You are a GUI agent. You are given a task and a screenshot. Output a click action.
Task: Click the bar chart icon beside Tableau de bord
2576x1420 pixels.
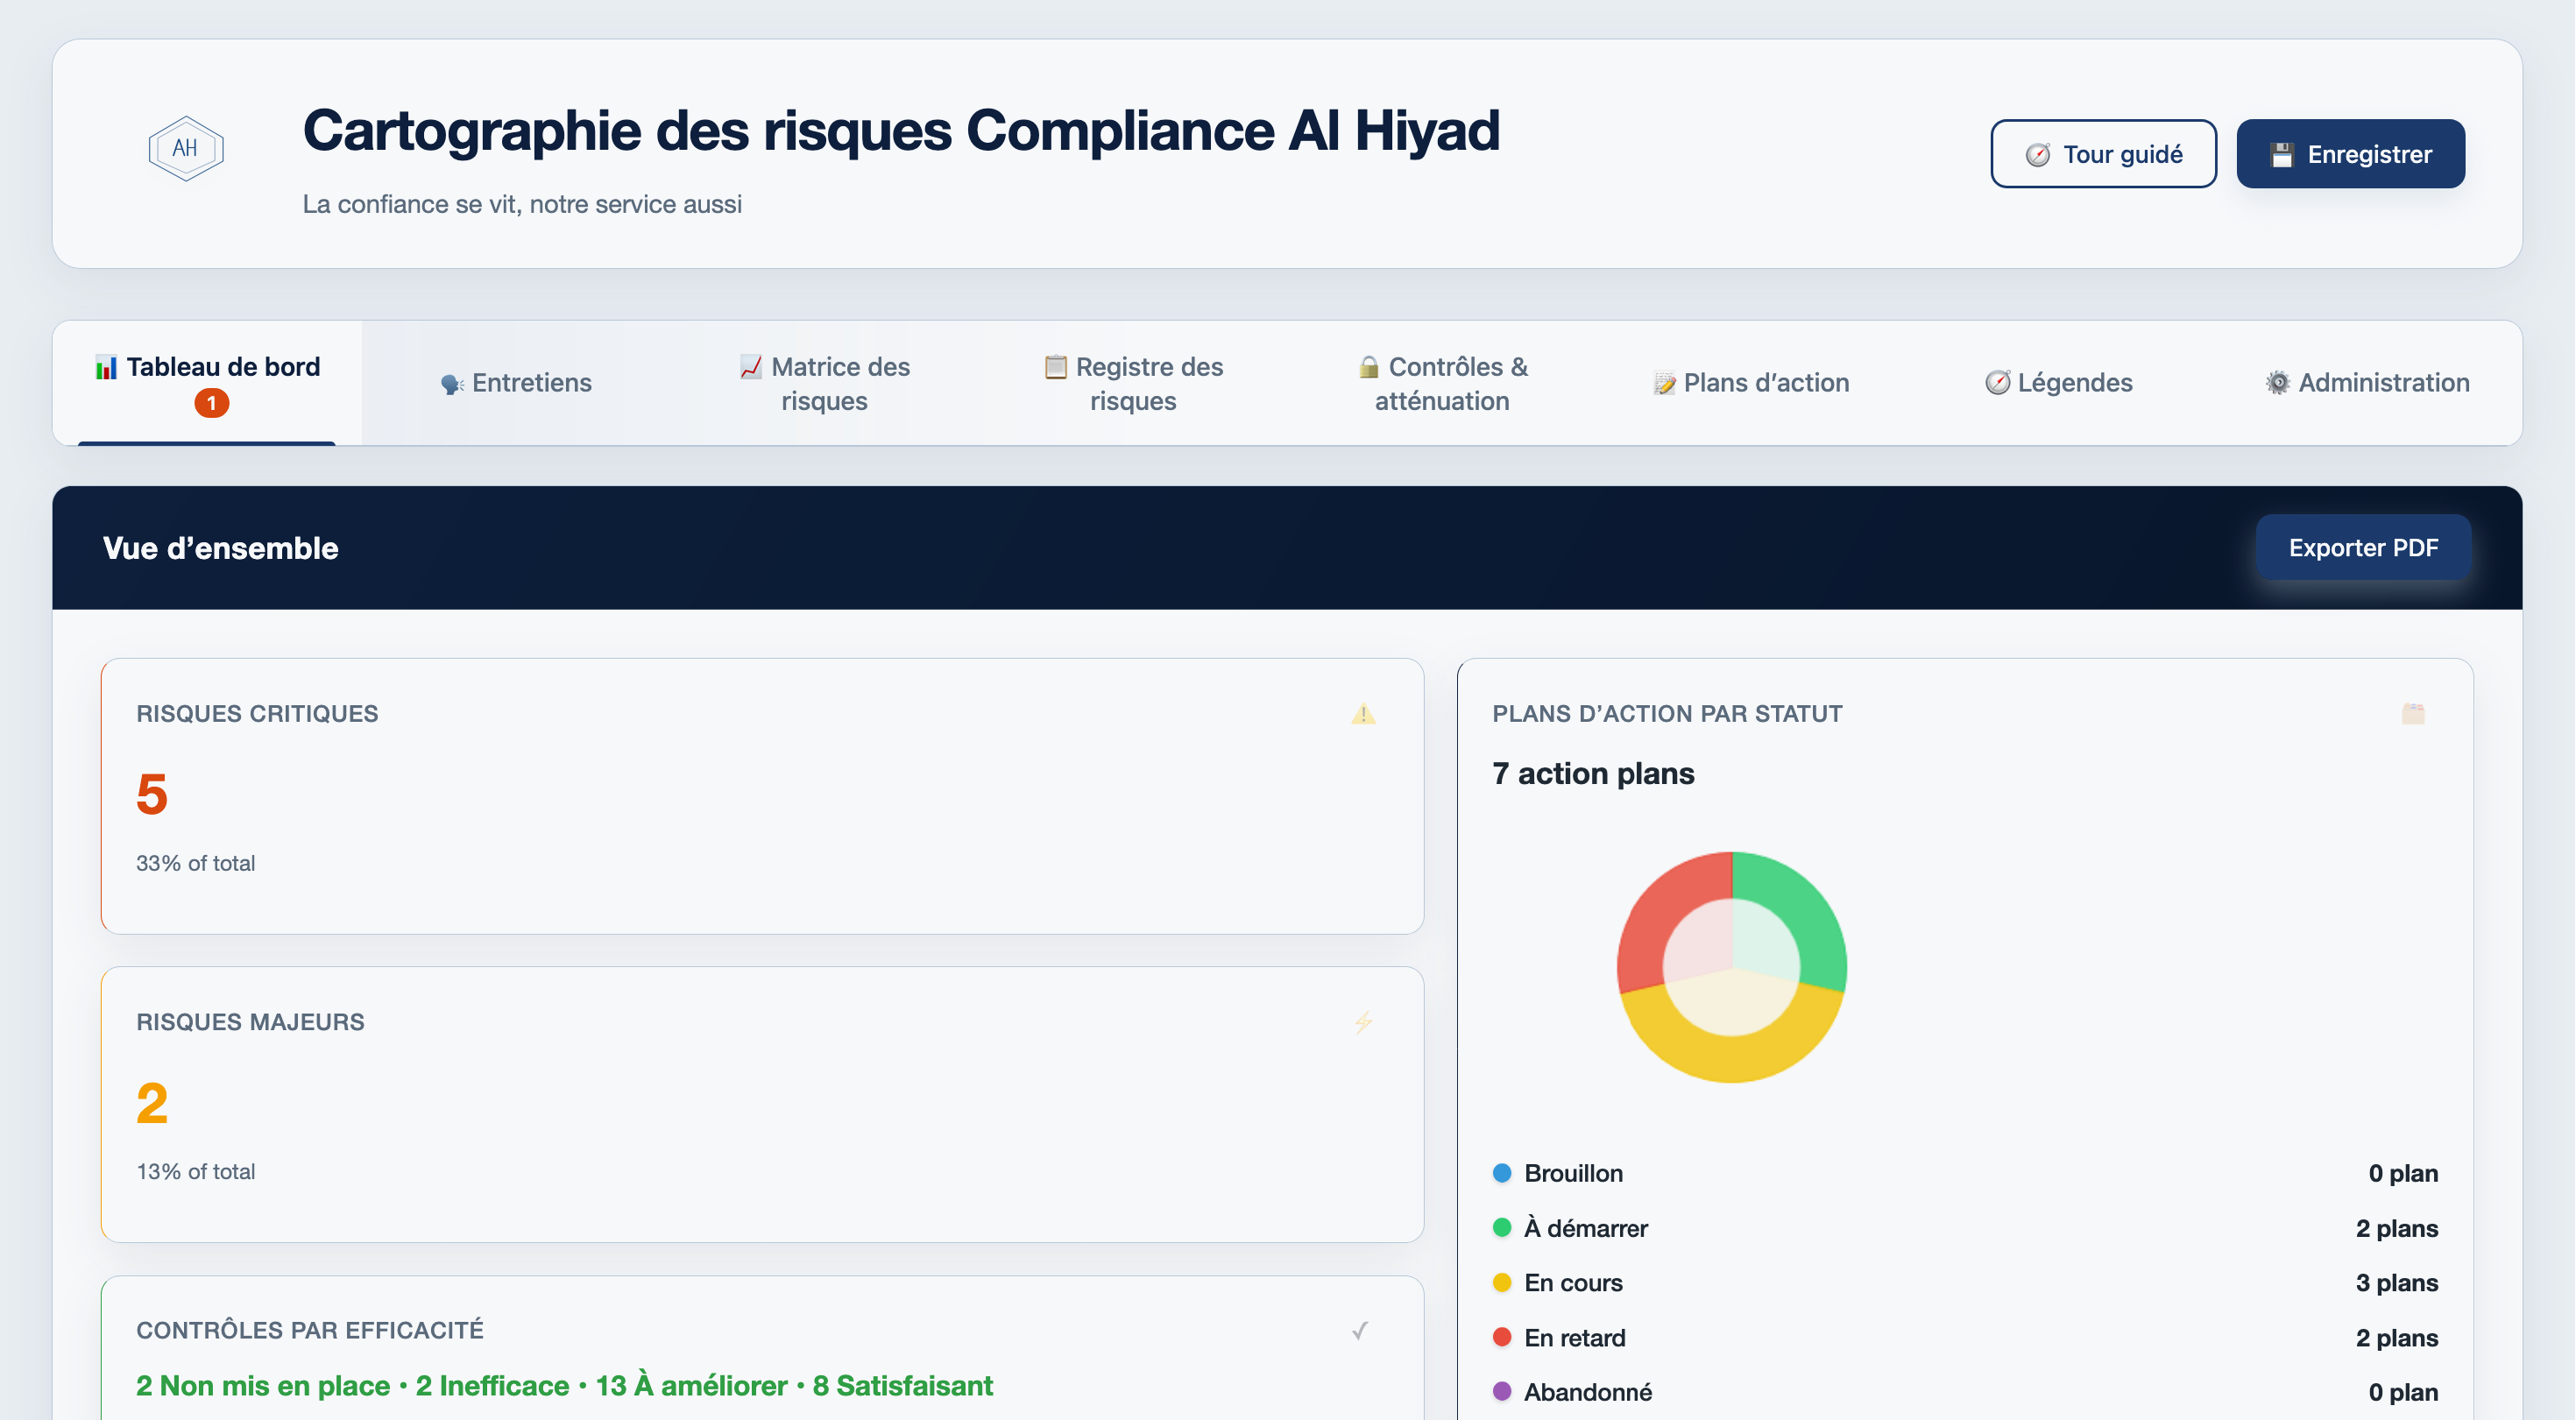pyautogui.click(x=106, y=368)
